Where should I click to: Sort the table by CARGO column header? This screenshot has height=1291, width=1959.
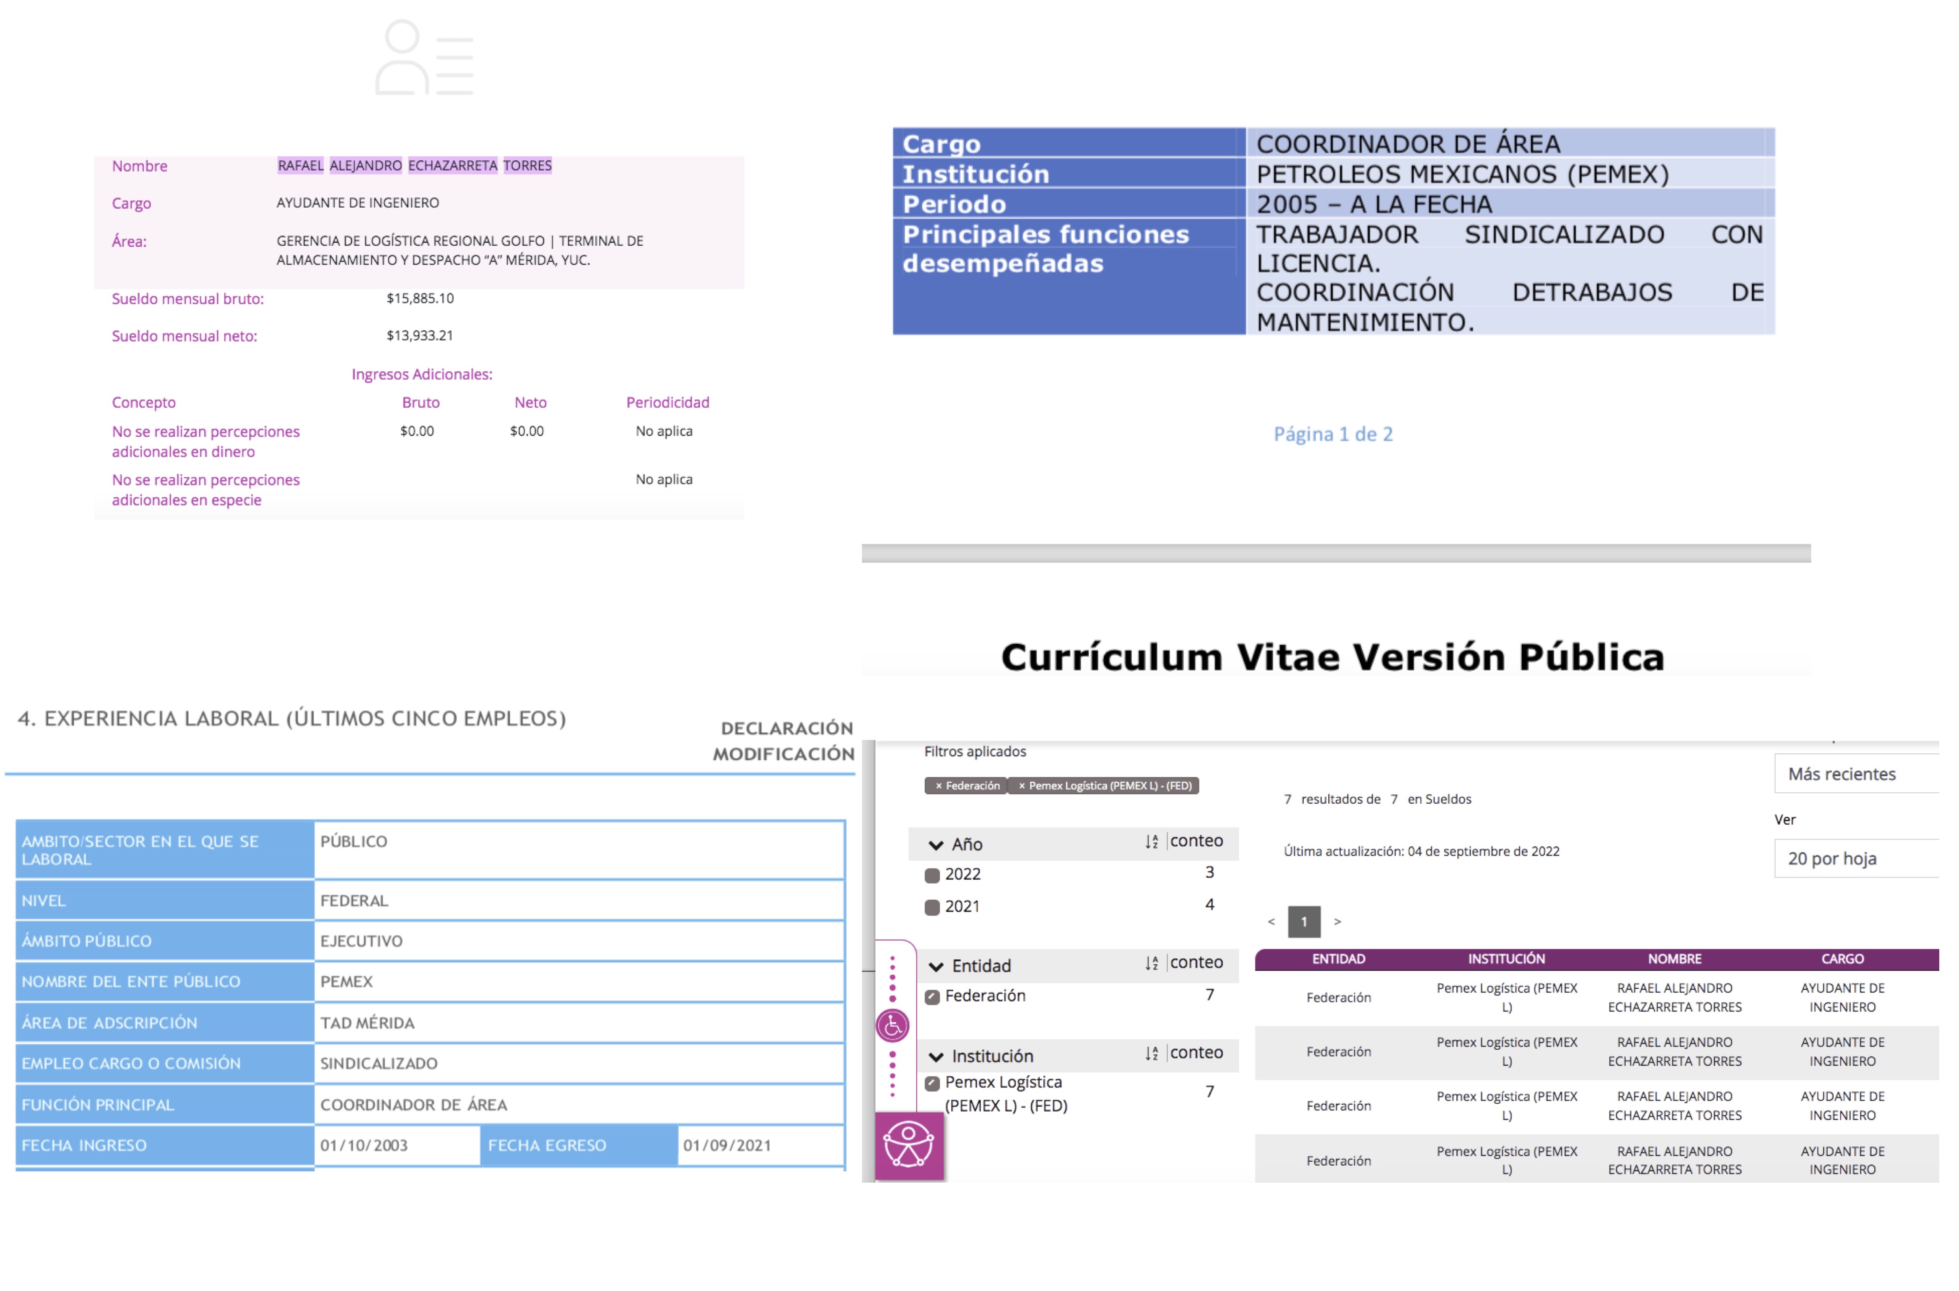1842,959
